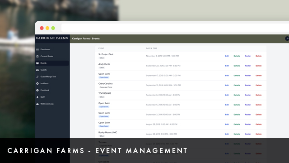Open Roster for OrthoCarolina event

pyautogui.click(x=248, y=86)
